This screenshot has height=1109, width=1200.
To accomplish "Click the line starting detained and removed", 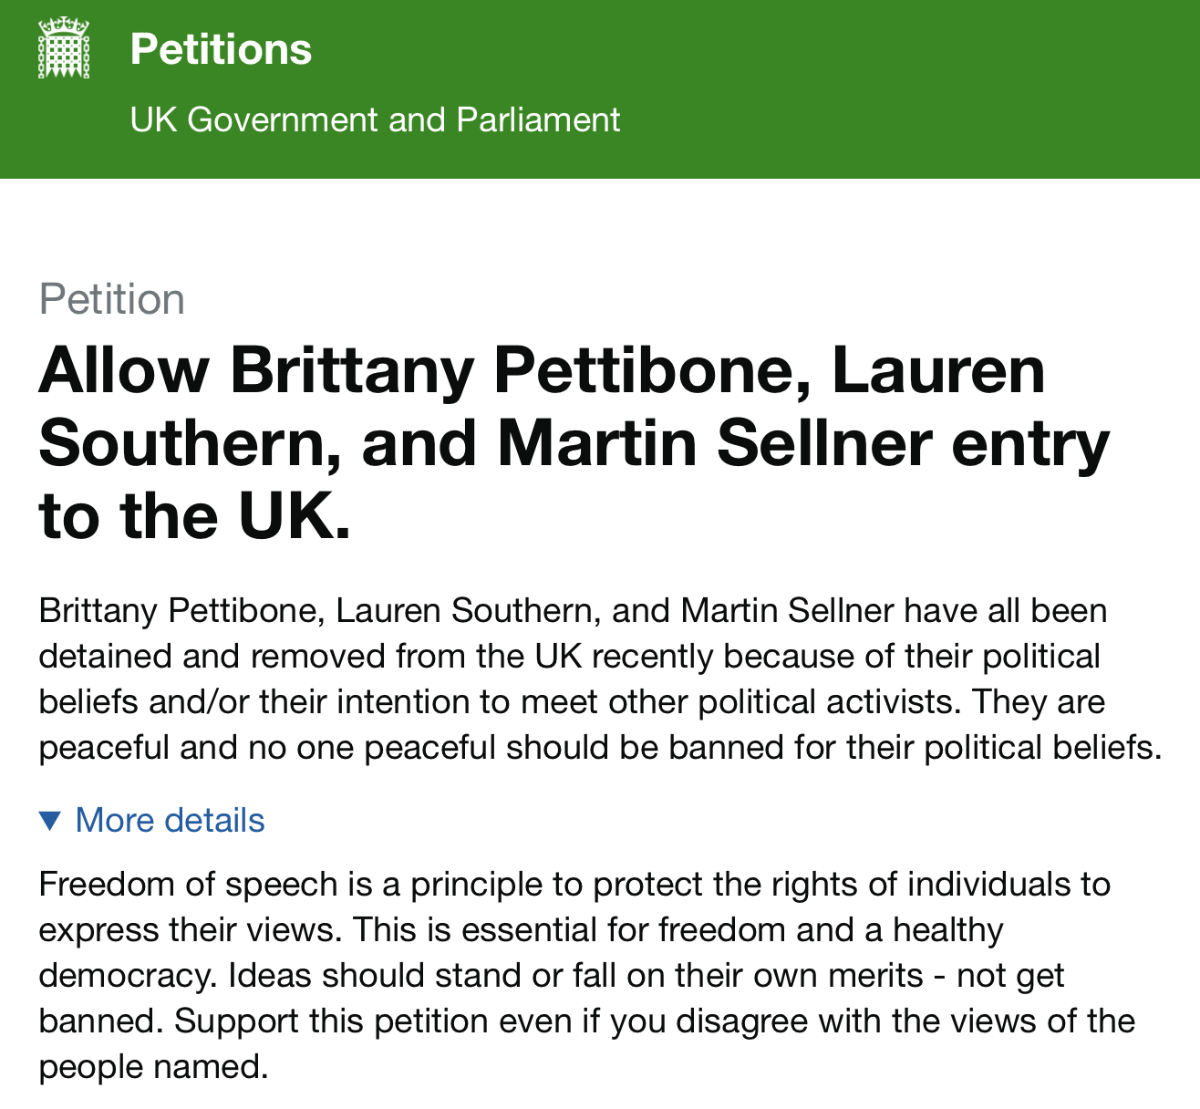I will (x=569, y=656).
